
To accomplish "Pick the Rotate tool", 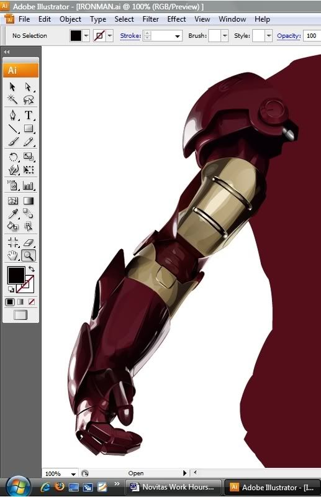I will (12, 157).
